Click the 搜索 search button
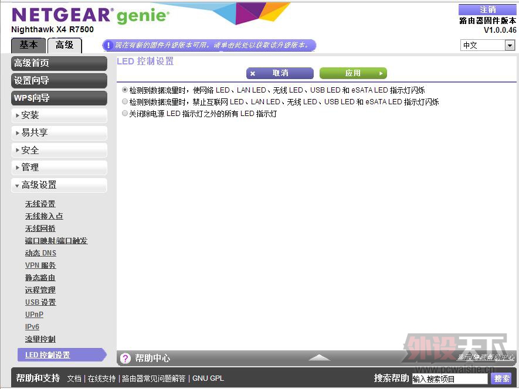 pyautogui.click(x=501, y=378)
